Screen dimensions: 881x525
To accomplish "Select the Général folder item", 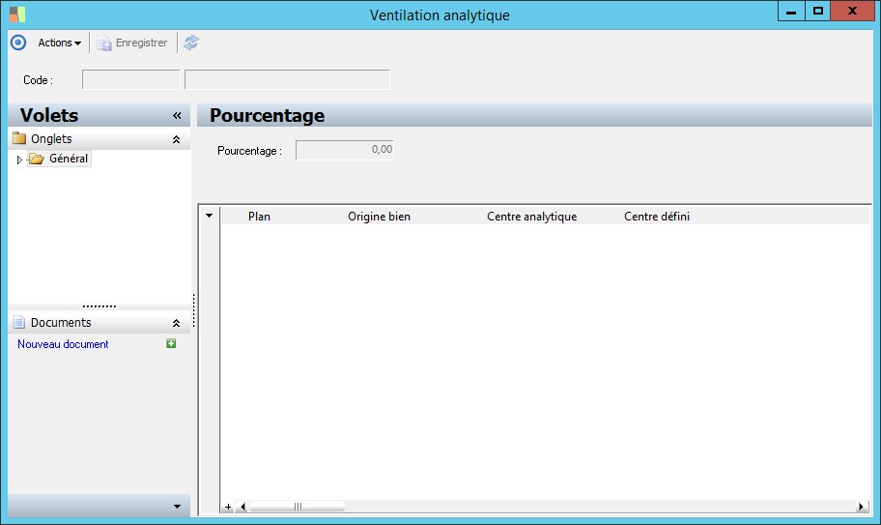I will [x=60, y=160].
